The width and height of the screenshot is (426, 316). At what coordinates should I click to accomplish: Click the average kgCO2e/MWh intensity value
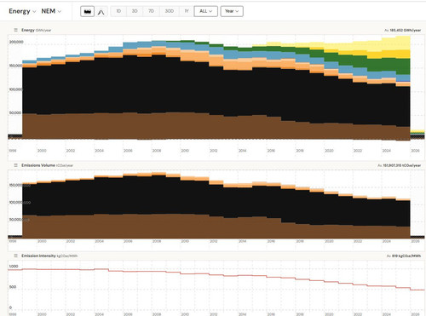click(x=404, y=256)
